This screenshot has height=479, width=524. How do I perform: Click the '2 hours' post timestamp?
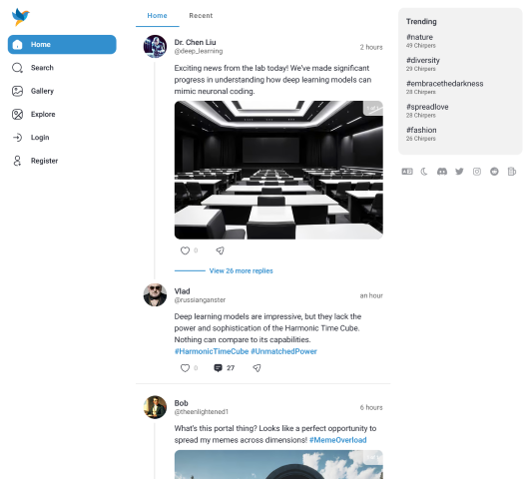371,47
